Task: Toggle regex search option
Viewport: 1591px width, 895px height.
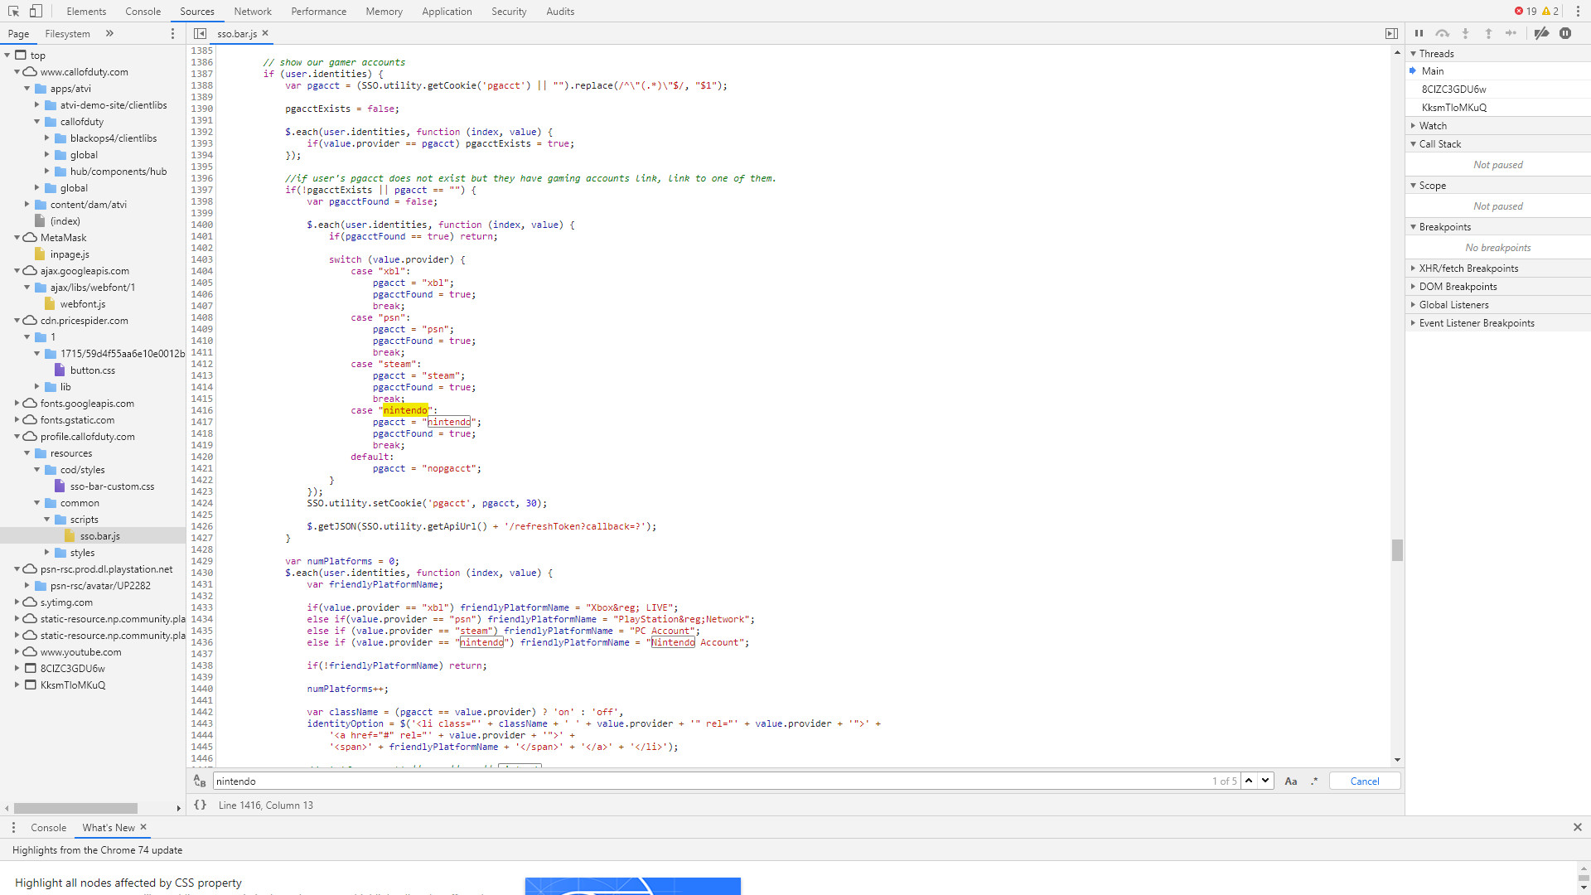Action: (x=1314, y=781)
